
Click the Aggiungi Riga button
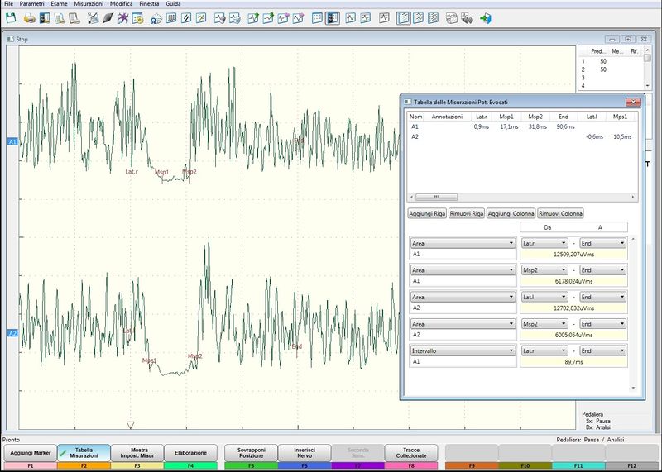pyautogui.click(x=427, y=213)
